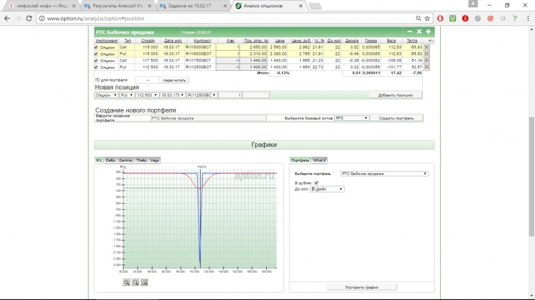Screen dimensions: 535x300
Task: Toggle the 'В рублях' checkbox
Action: point(316,182)
